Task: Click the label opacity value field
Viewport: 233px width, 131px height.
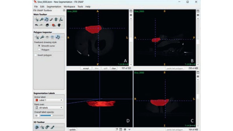Action: [x=37, y=115]
